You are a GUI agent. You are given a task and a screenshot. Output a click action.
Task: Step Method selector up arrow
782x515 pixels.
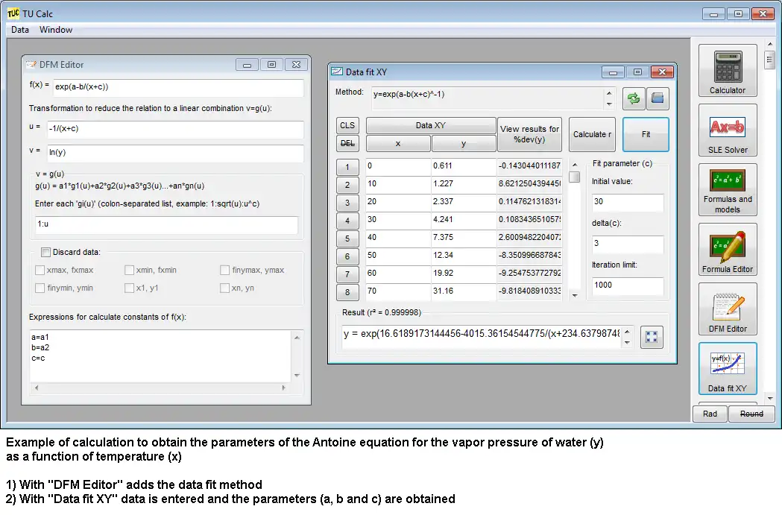coord(609,93)
